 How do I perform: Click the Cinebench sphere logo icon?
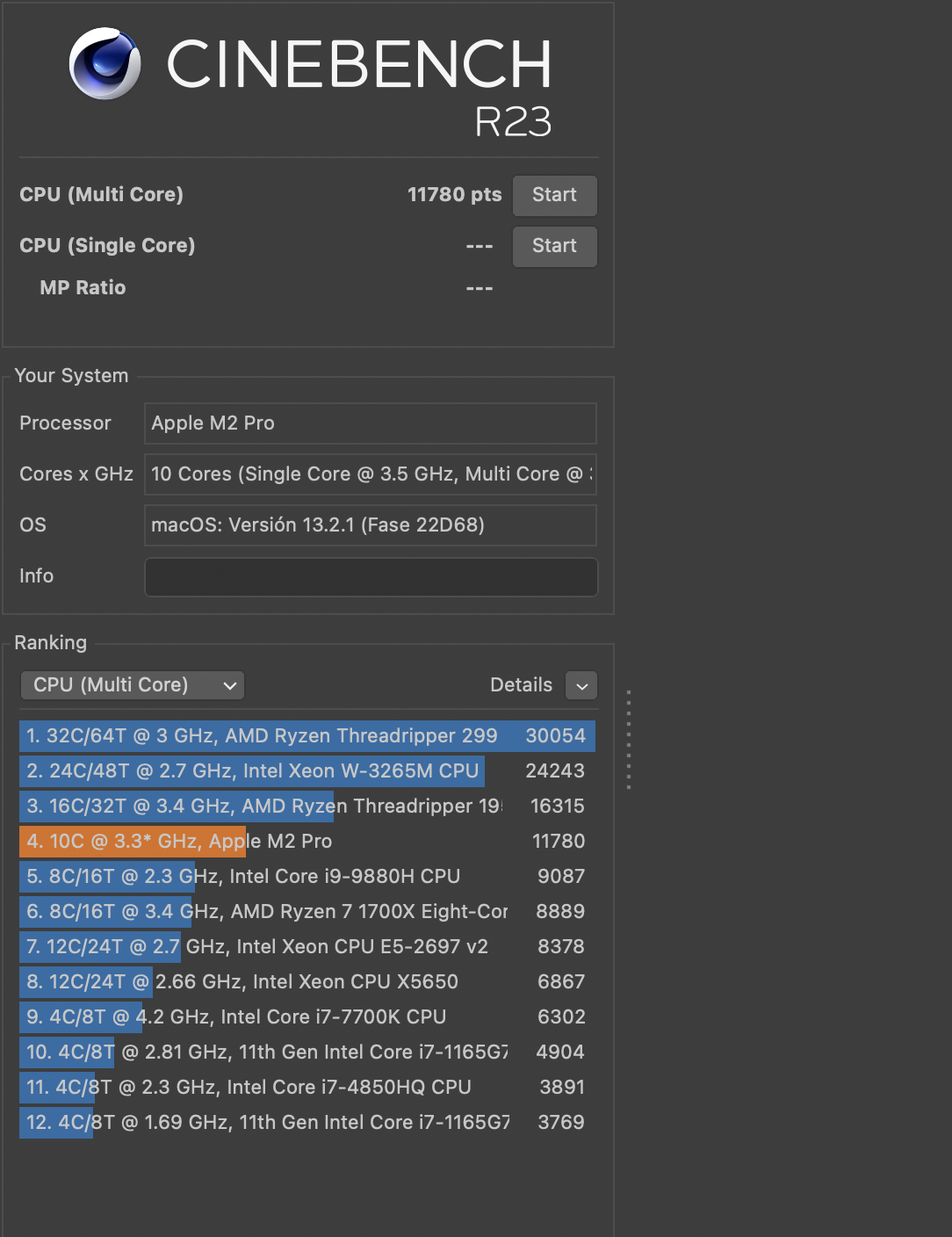pyautogui.click(x=105, y=63)
